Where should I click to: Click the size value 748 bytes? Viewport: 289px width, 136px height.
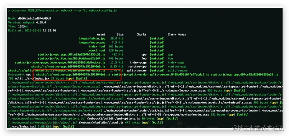[116, 58]
